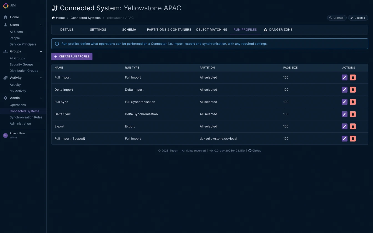Collapse the Users section in the sidebar
Image resolution: width=373 pixels, height=233 pixels.
tap(41, 25)
